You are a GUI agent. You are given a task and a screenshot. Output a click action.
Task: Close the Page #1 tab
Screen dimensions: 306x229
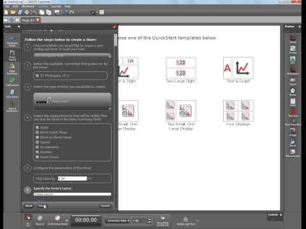pos(38,20)
